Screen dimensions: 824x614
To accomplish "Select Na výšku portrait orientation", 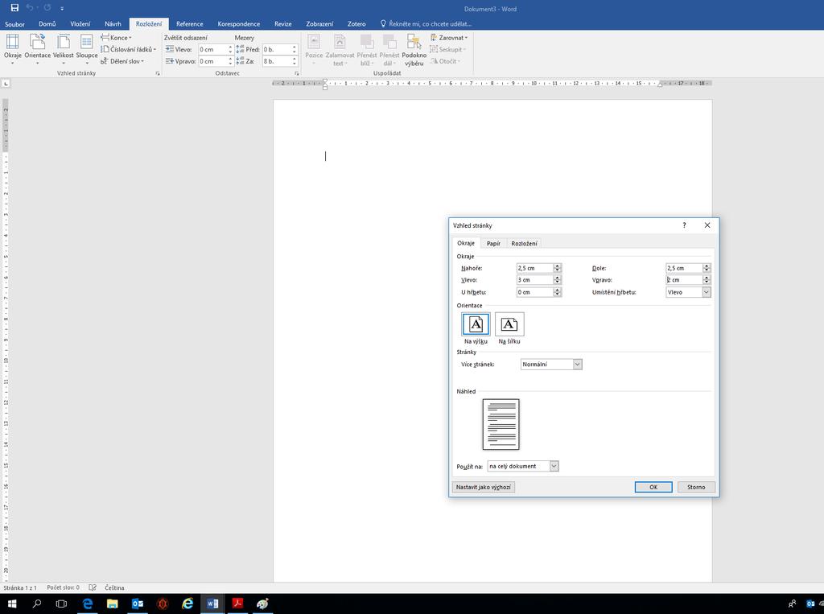I will pyautogui.click(x=476, y=324).
